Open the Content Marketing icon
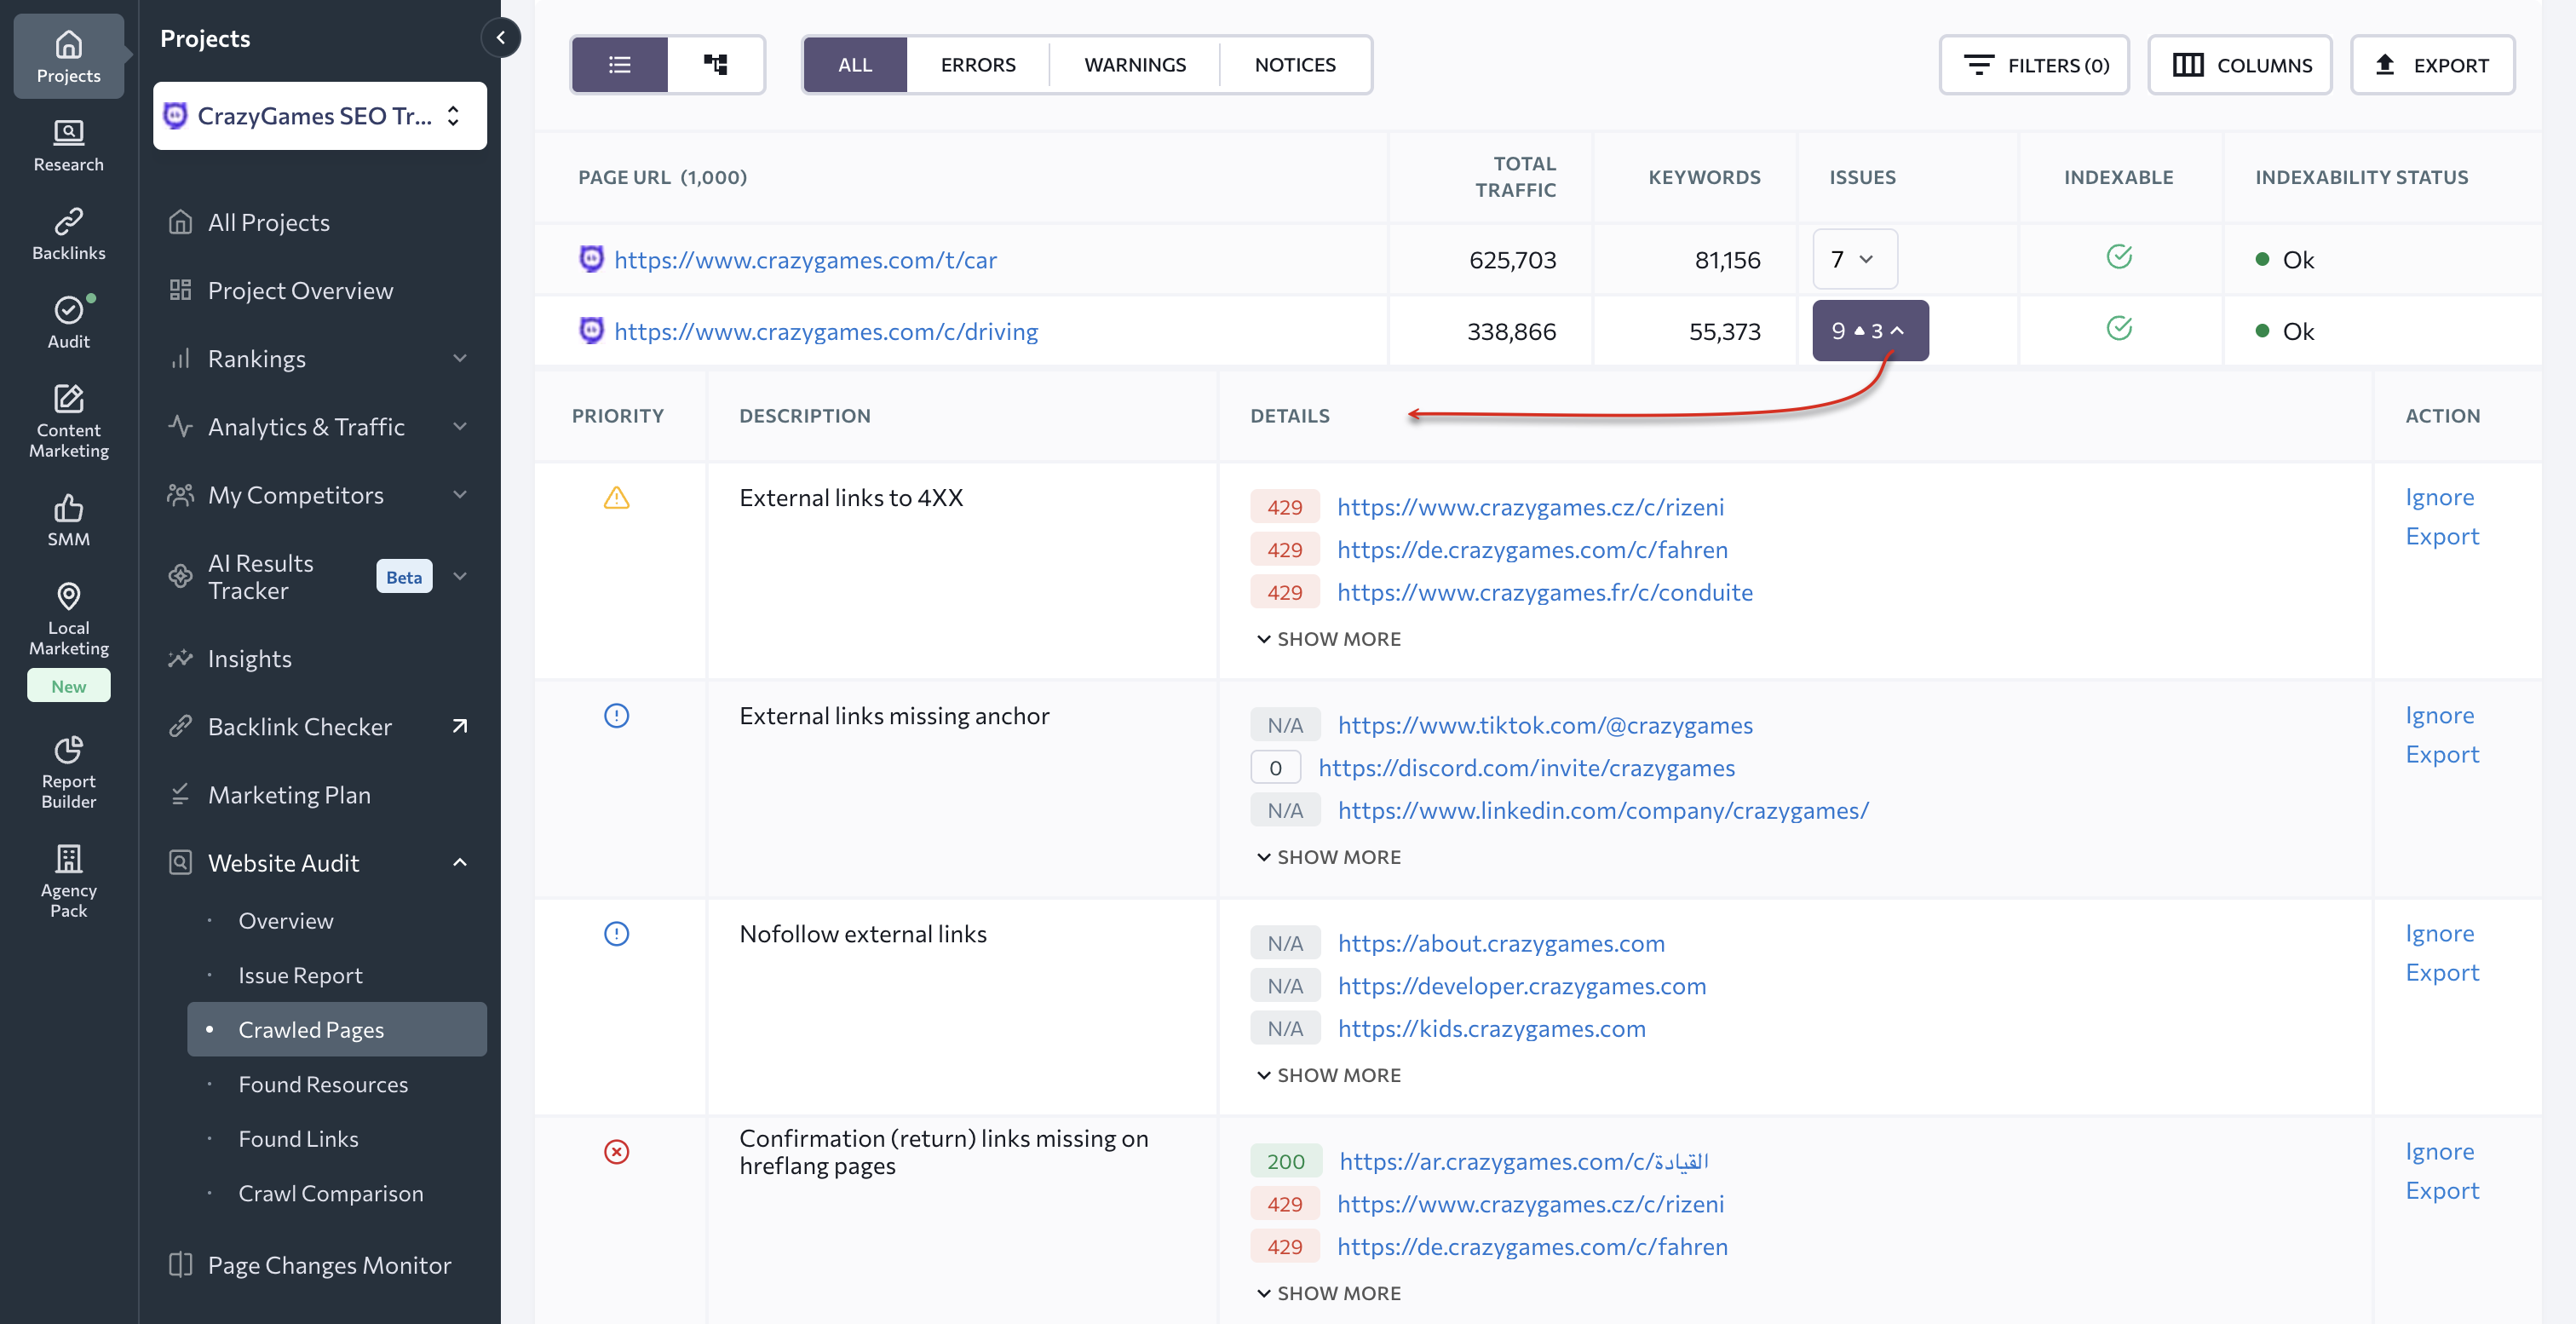The height and width of the screenshot is (1324, 2576). coord(68,398)
